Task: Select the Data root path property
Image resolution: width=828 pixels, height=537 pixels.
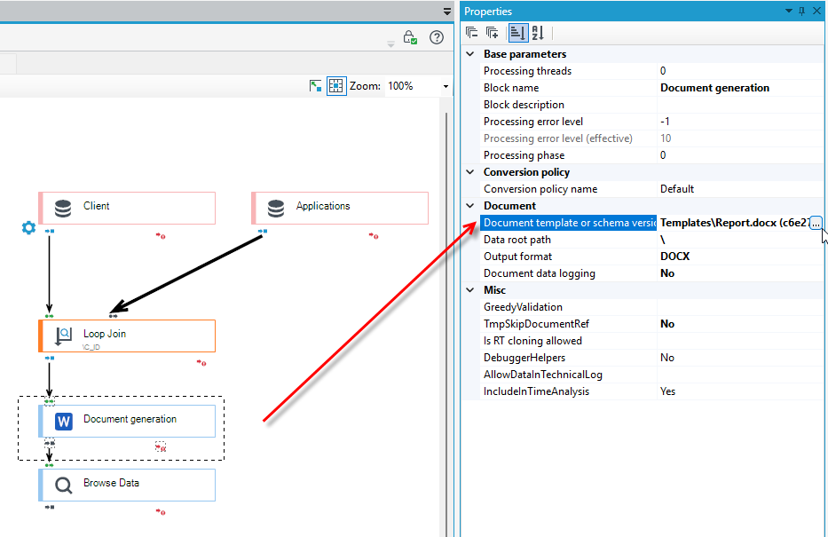Action: (651, 240)
